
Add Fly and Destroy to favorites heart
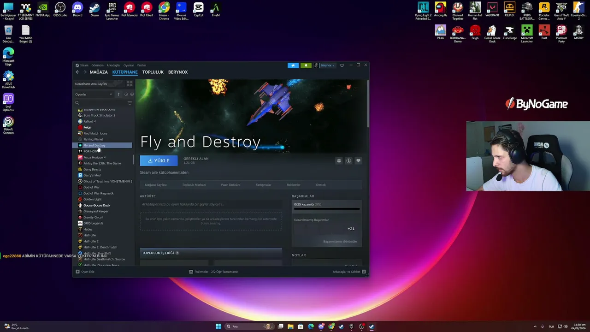click(x=358, y=160)
